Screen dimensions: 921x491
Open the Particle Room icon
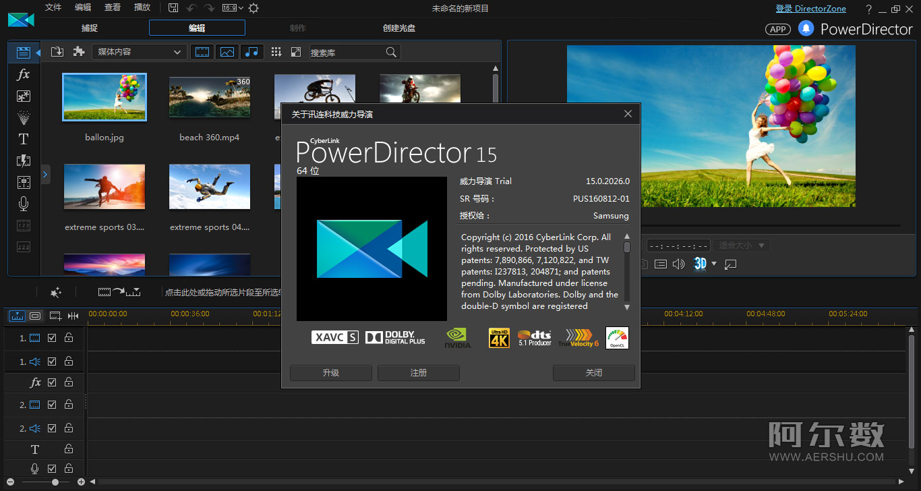pyautogui.click(x=24, y=117)
